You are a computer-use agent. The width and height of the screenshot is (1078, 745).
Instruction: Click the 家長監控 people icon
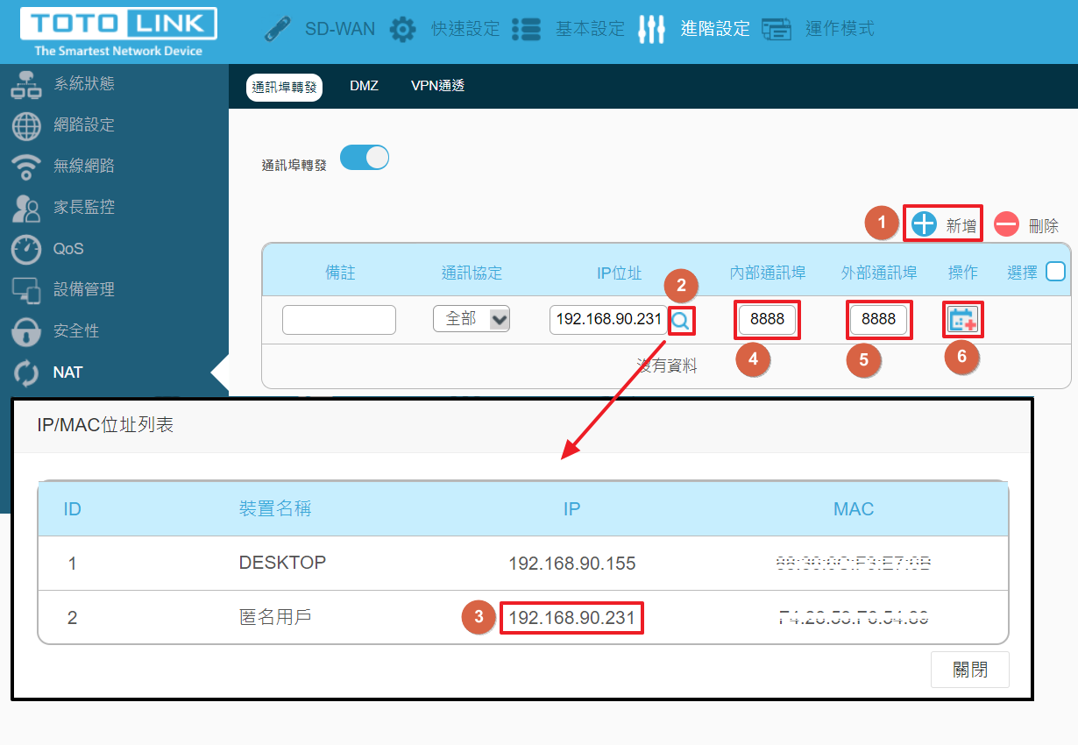tap(25, 208)
